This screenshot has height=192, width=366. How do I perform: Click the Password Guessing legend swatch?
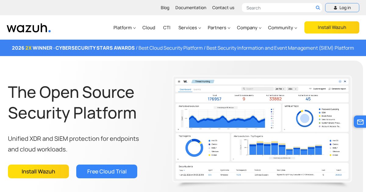(x=319, y=109)
